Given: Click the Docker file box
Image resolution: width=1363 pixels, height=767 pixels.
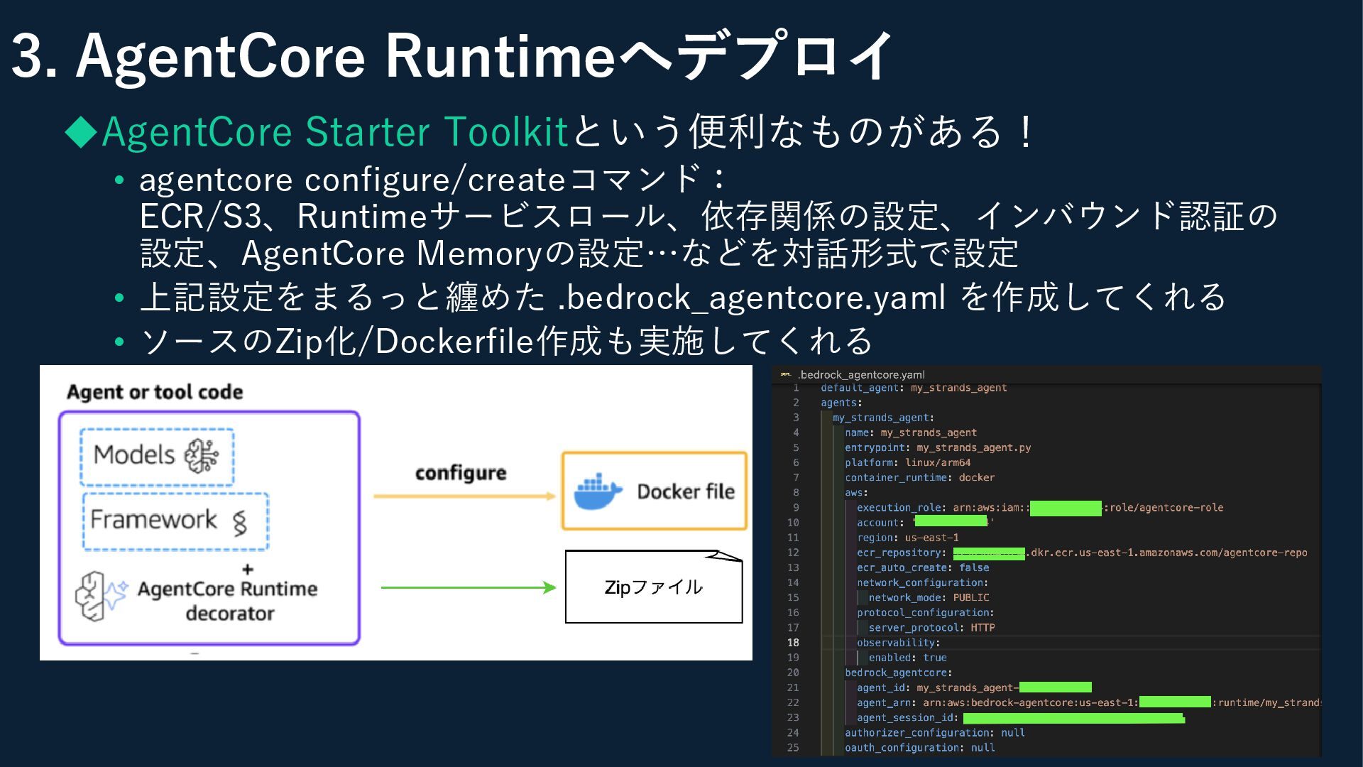Looking at the screenshot, I should pos(654,491).
